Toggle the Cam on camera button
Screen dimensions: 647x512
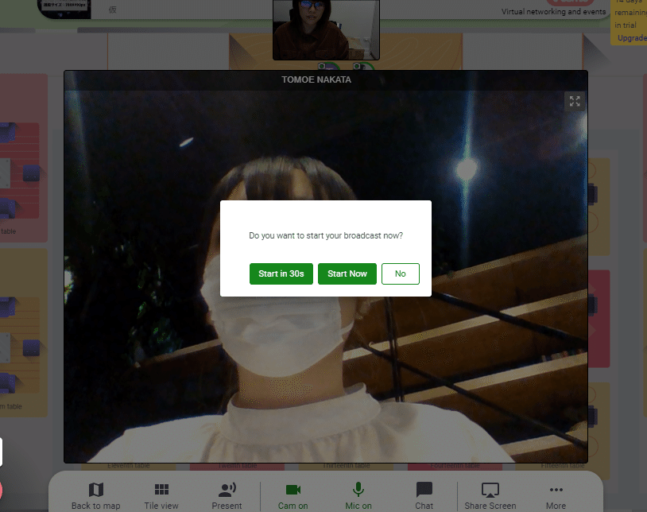(293, 496)
